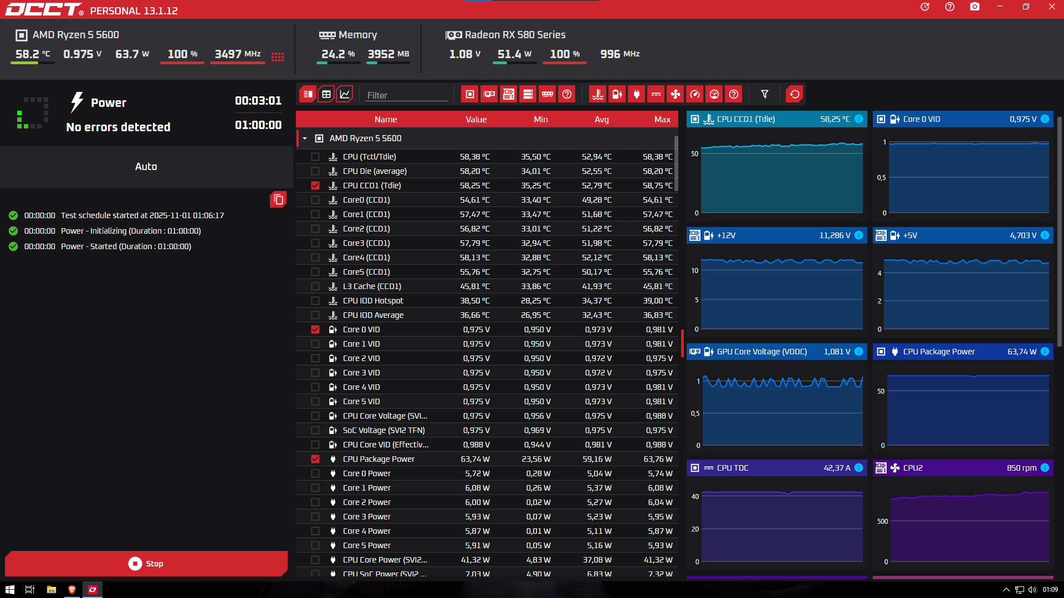Sort the sensor table by Name column

coord(386,120)
